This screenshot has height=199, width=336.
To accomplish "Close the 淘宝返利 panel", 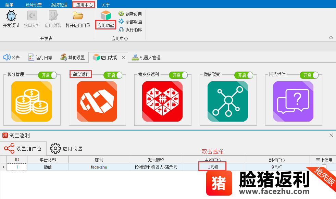I will pyautogui.click(x=331, y=135).
